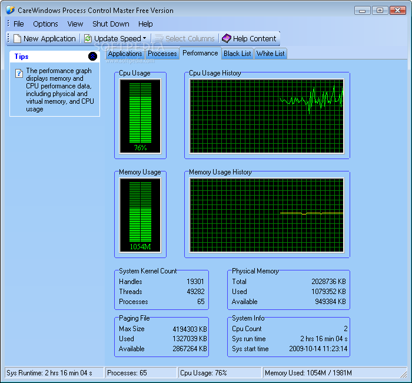Click Physical Memory Available 949384 KB
412x383 pixels.
(x=330, y=302)
